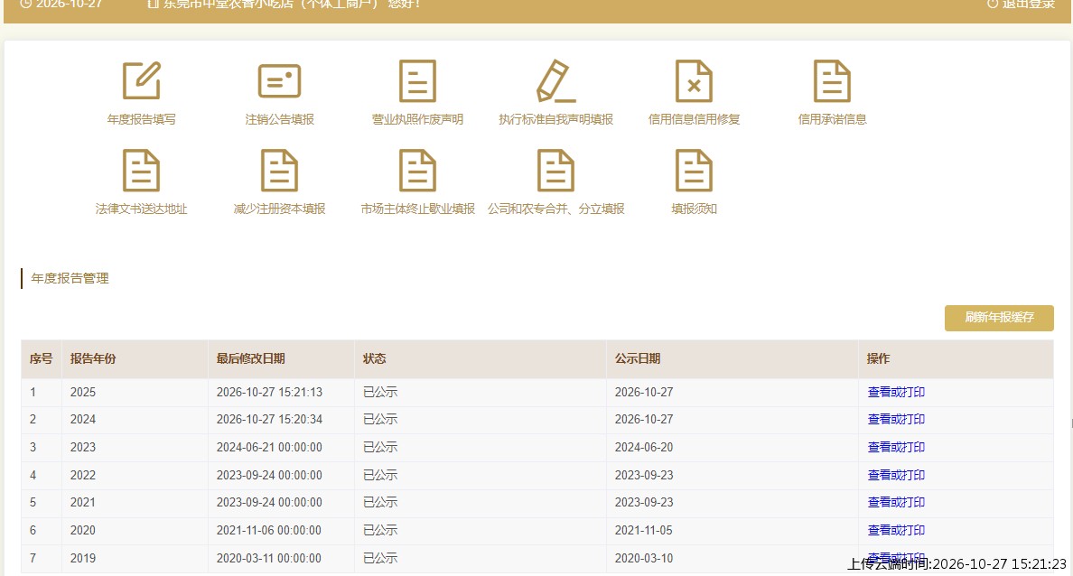The width and height of the screenshot is (1073, 576).
Task: Click the modified date 2020-03-11 00:00:00
Action: click(x=269, y=558)
